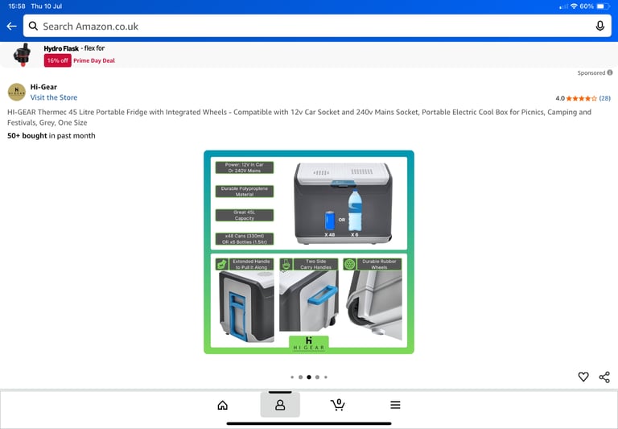Tap the Wi-Fi status icon
The image size is (618, 429).
tap(574, 6)
